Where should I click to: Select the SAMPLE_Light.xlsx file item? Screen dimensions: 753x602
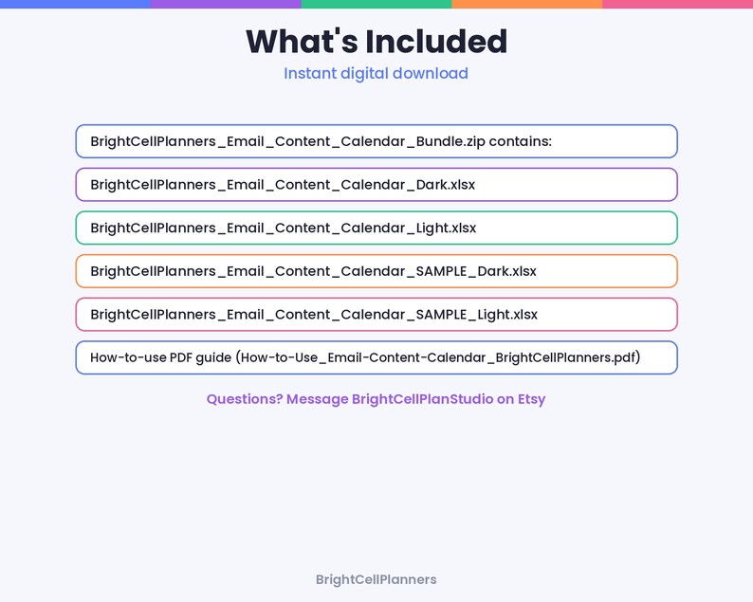(376, 314)
